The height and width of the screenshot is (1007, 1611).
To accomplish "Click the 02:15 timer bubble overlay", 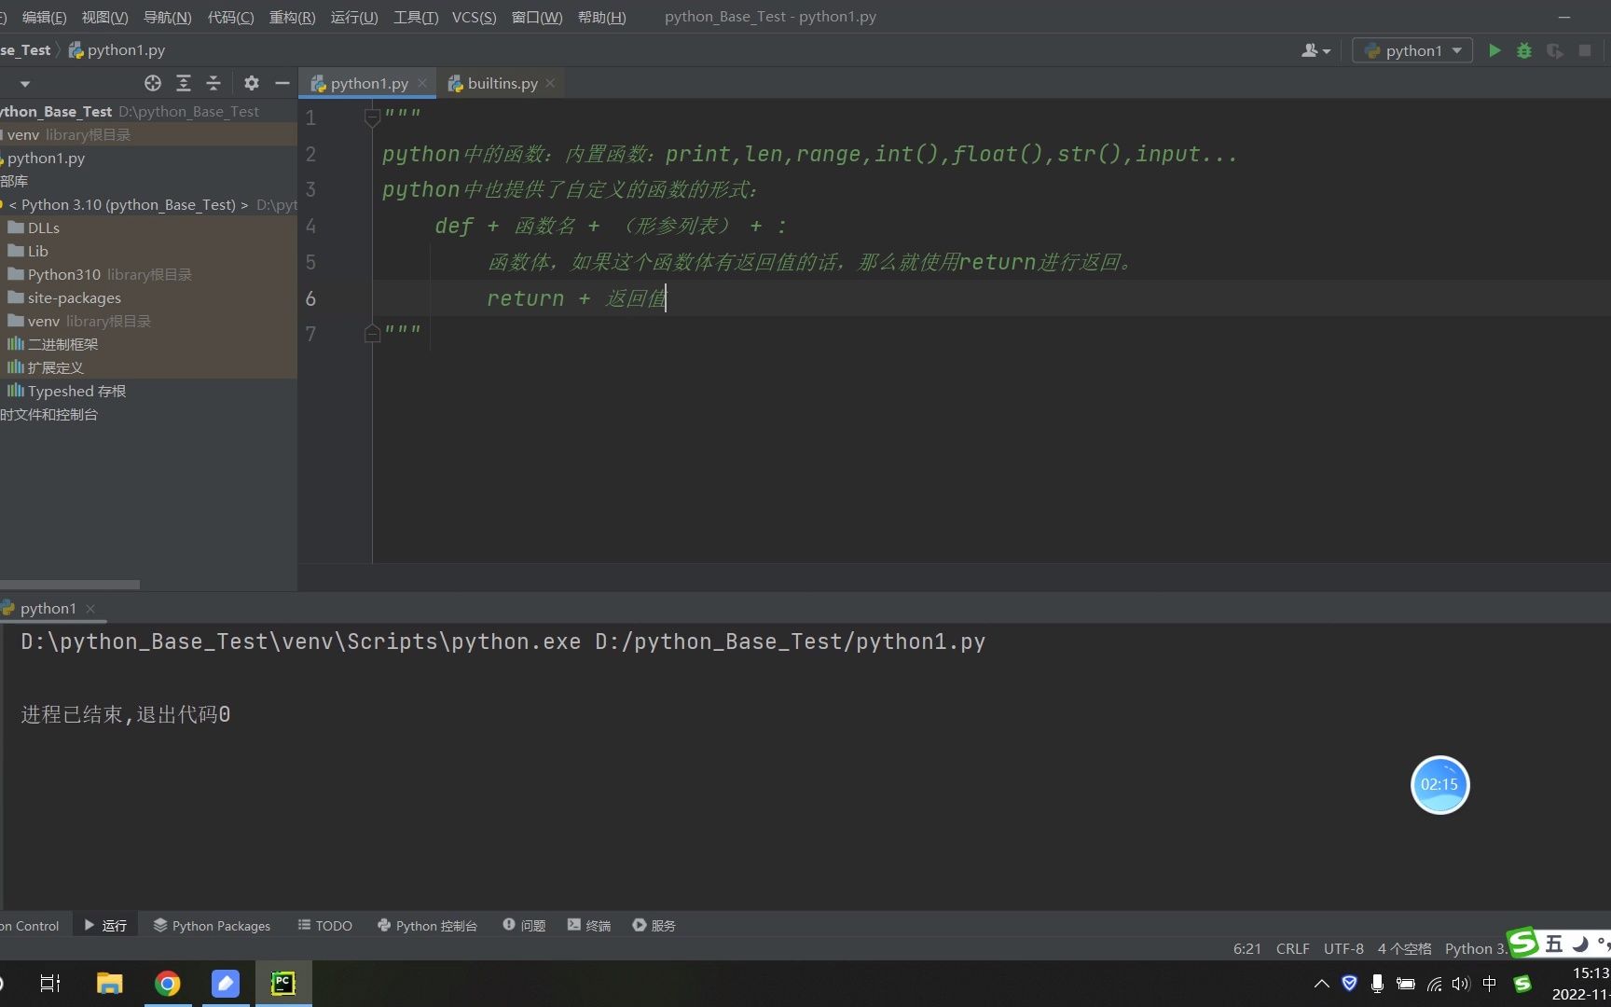I will tap(1439, 784).
